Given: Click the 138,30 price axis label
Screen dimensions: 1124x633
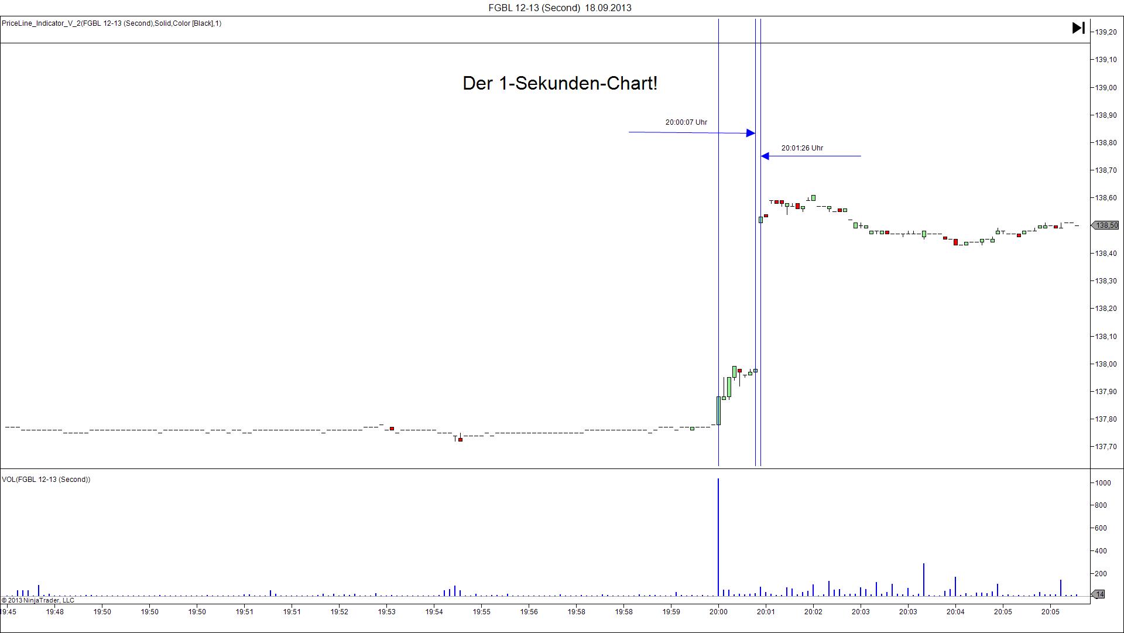Looking at the screenshot, I should [x=1106, y=281].
